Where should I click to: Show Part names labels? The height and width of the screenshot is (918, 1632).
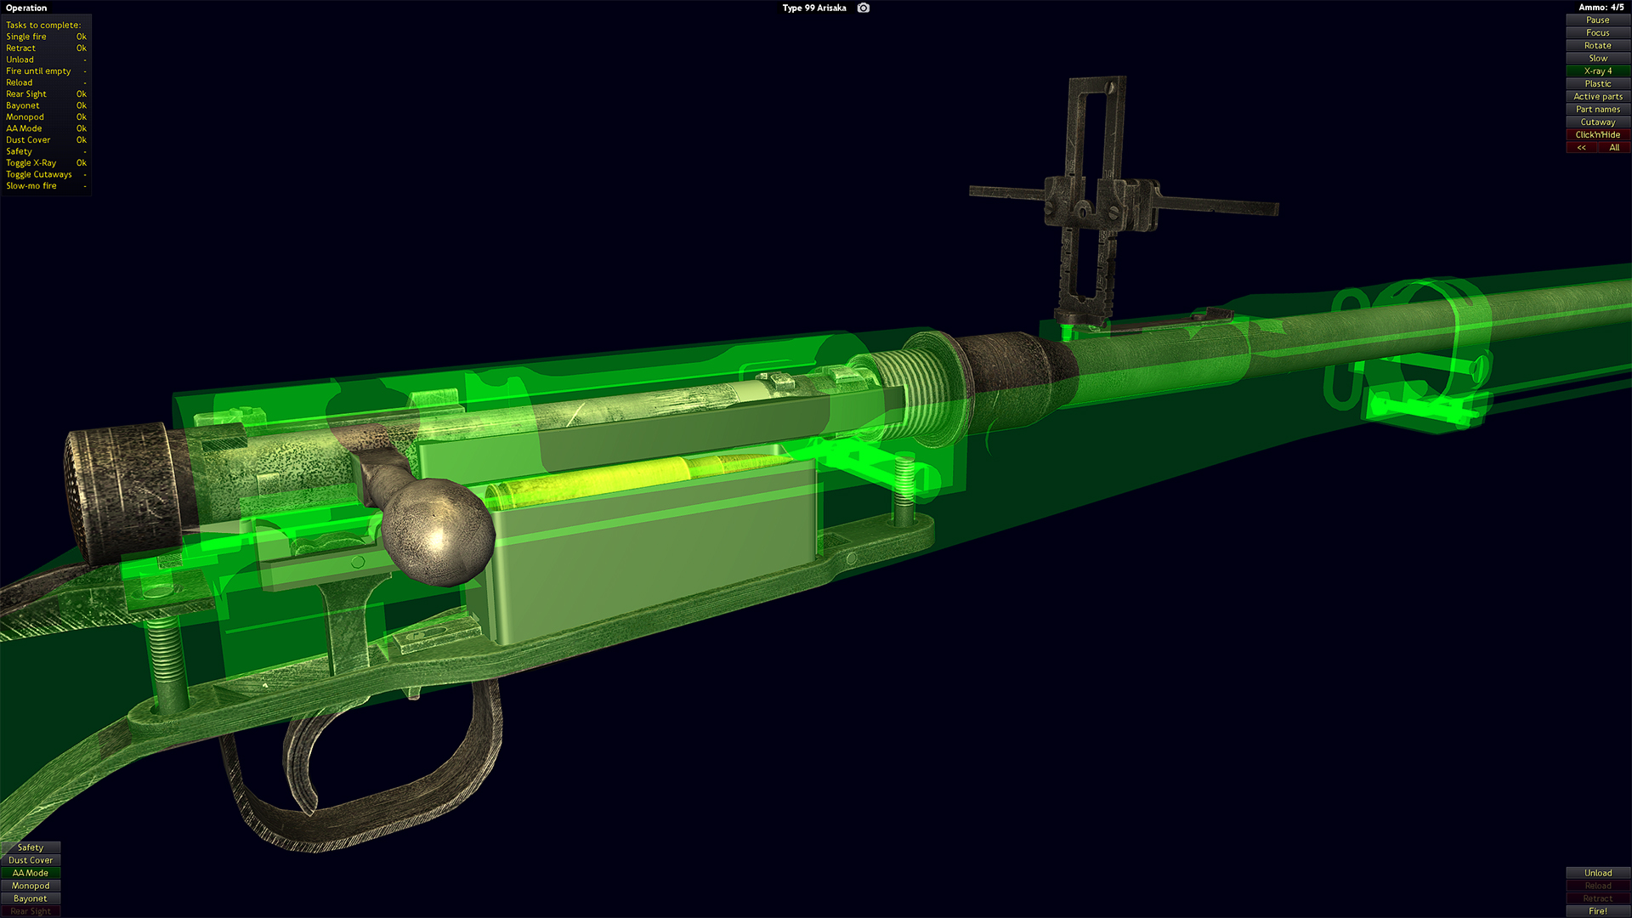pos(1597,109)
